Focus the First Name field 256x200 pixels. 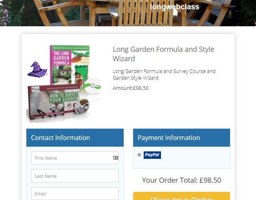(x=75, y=158)
